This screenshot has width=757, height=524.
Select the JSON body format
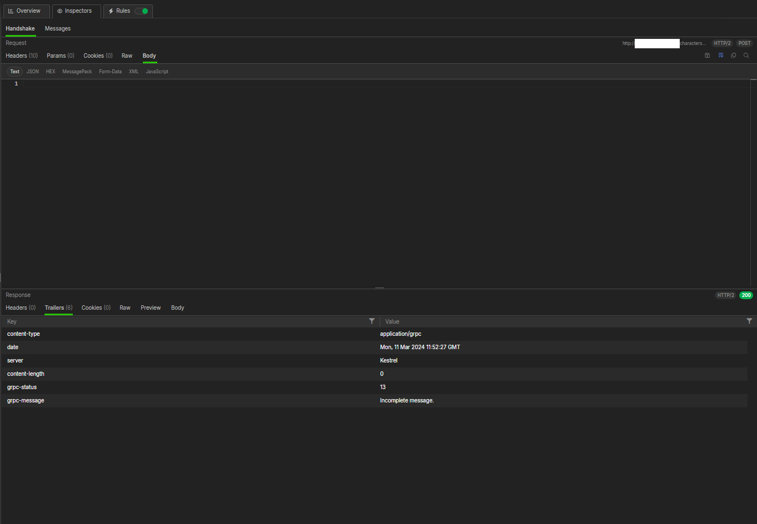click(x=33, y=72)
